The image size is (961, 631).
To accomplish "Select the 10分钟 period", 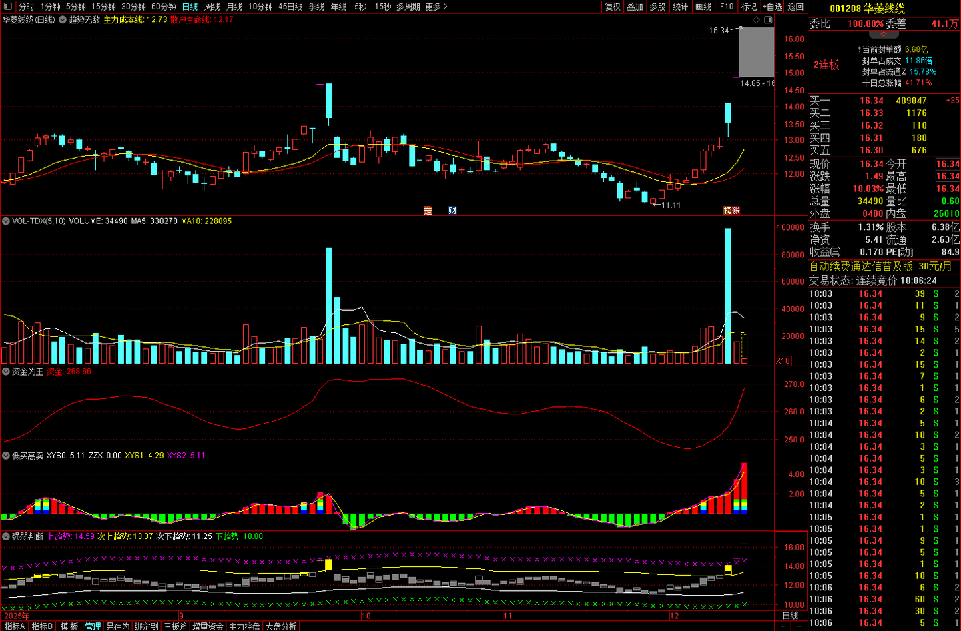I will pos(260,7).
